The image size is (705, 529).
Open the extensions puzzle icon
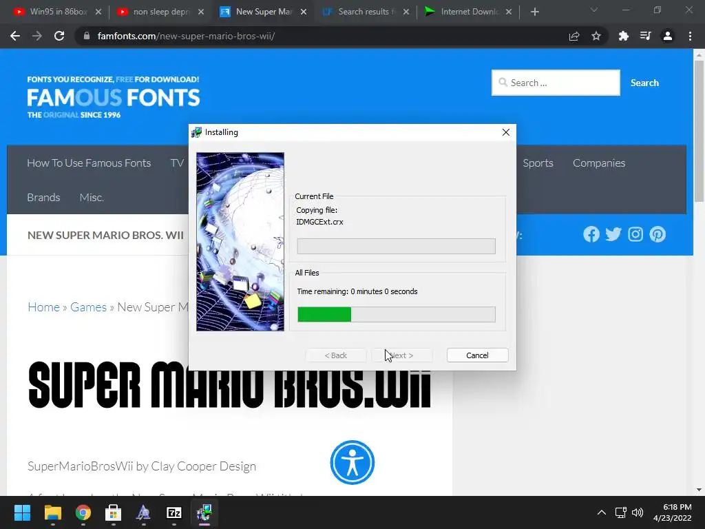coord(624,36)
